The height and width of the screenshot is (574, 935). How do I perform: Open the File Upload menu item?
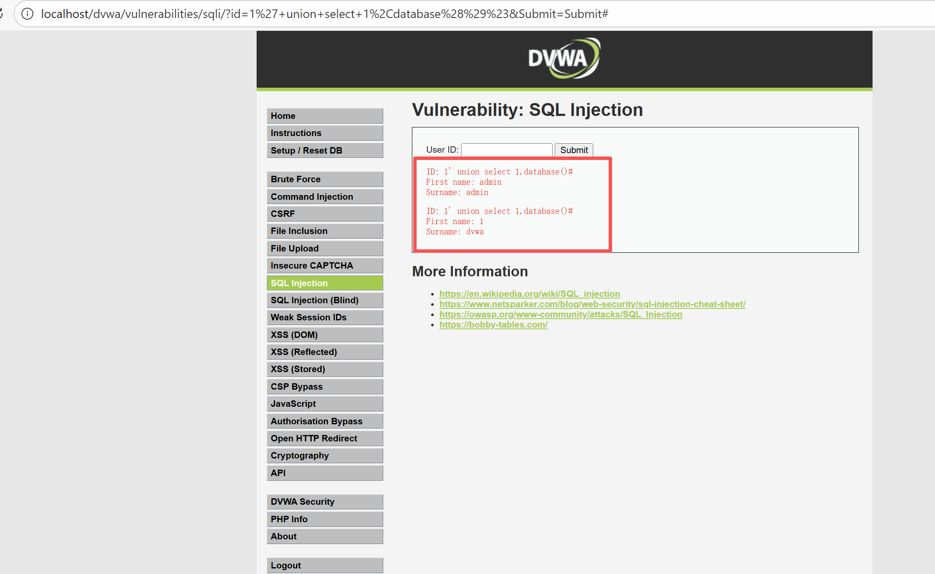point(325,249)
